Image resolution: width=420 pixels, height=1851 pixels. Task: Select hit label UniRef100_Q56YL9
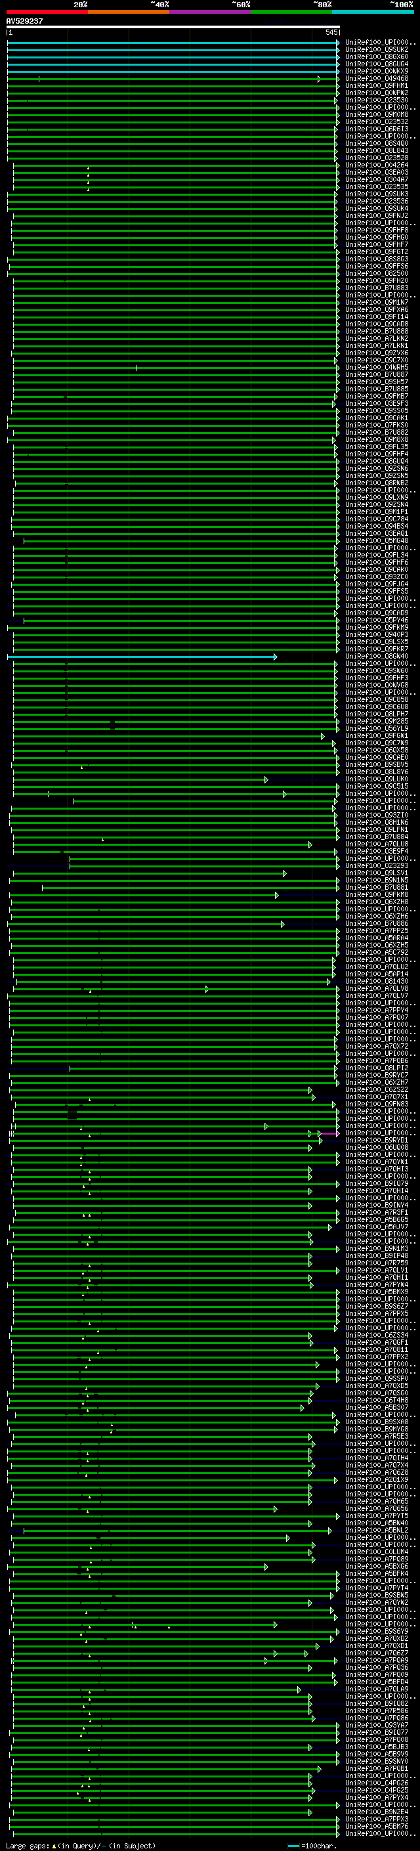tap(377, 729)
